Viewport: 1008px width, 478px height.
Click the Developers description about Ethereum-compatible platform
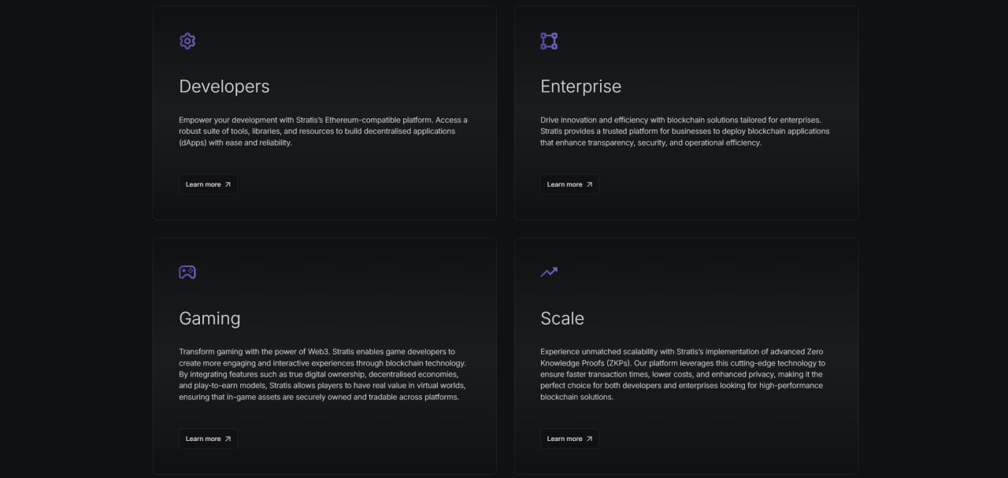click(323, 132)
